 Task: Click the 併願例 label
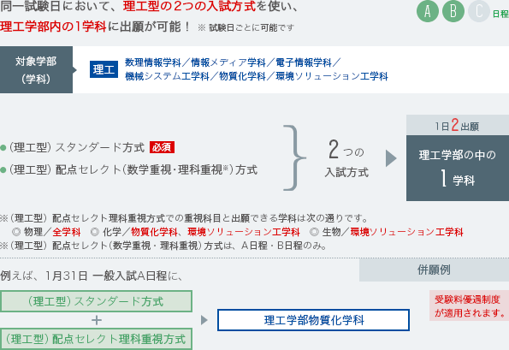[434, 270]
